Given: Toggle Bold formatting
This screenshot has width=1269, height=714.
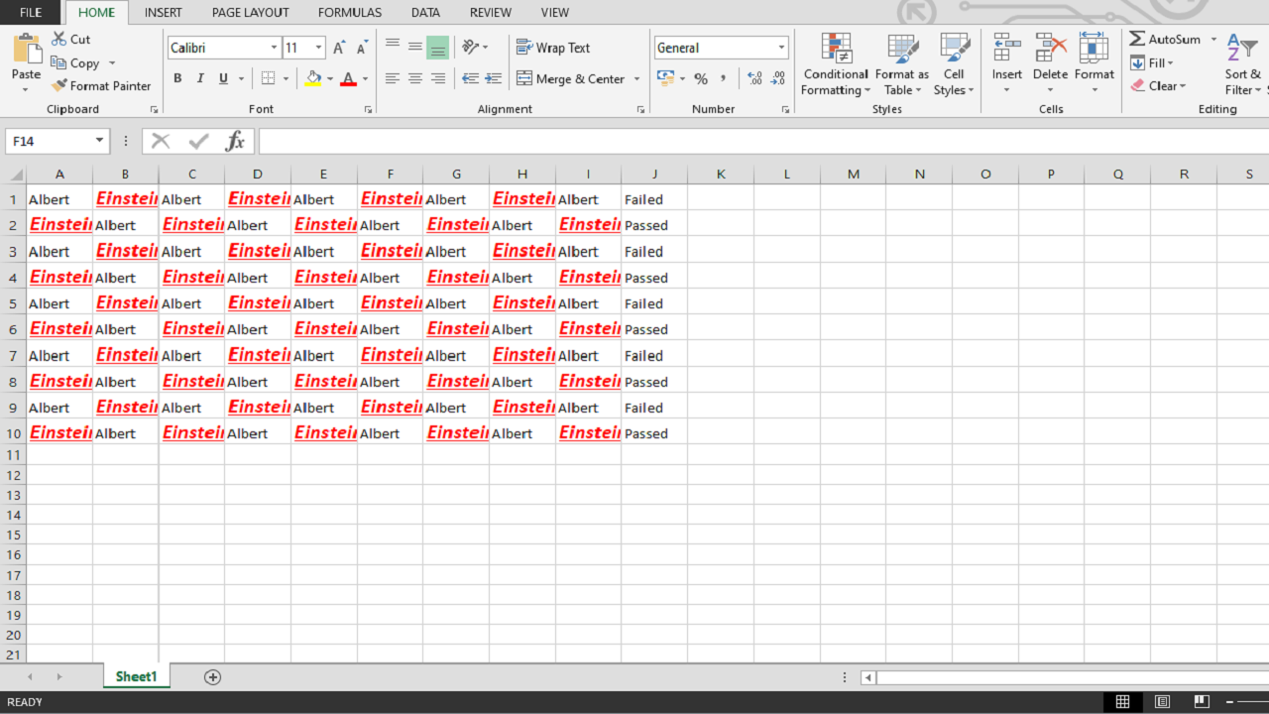Looking at the screenshot, I should coord(177,78).
